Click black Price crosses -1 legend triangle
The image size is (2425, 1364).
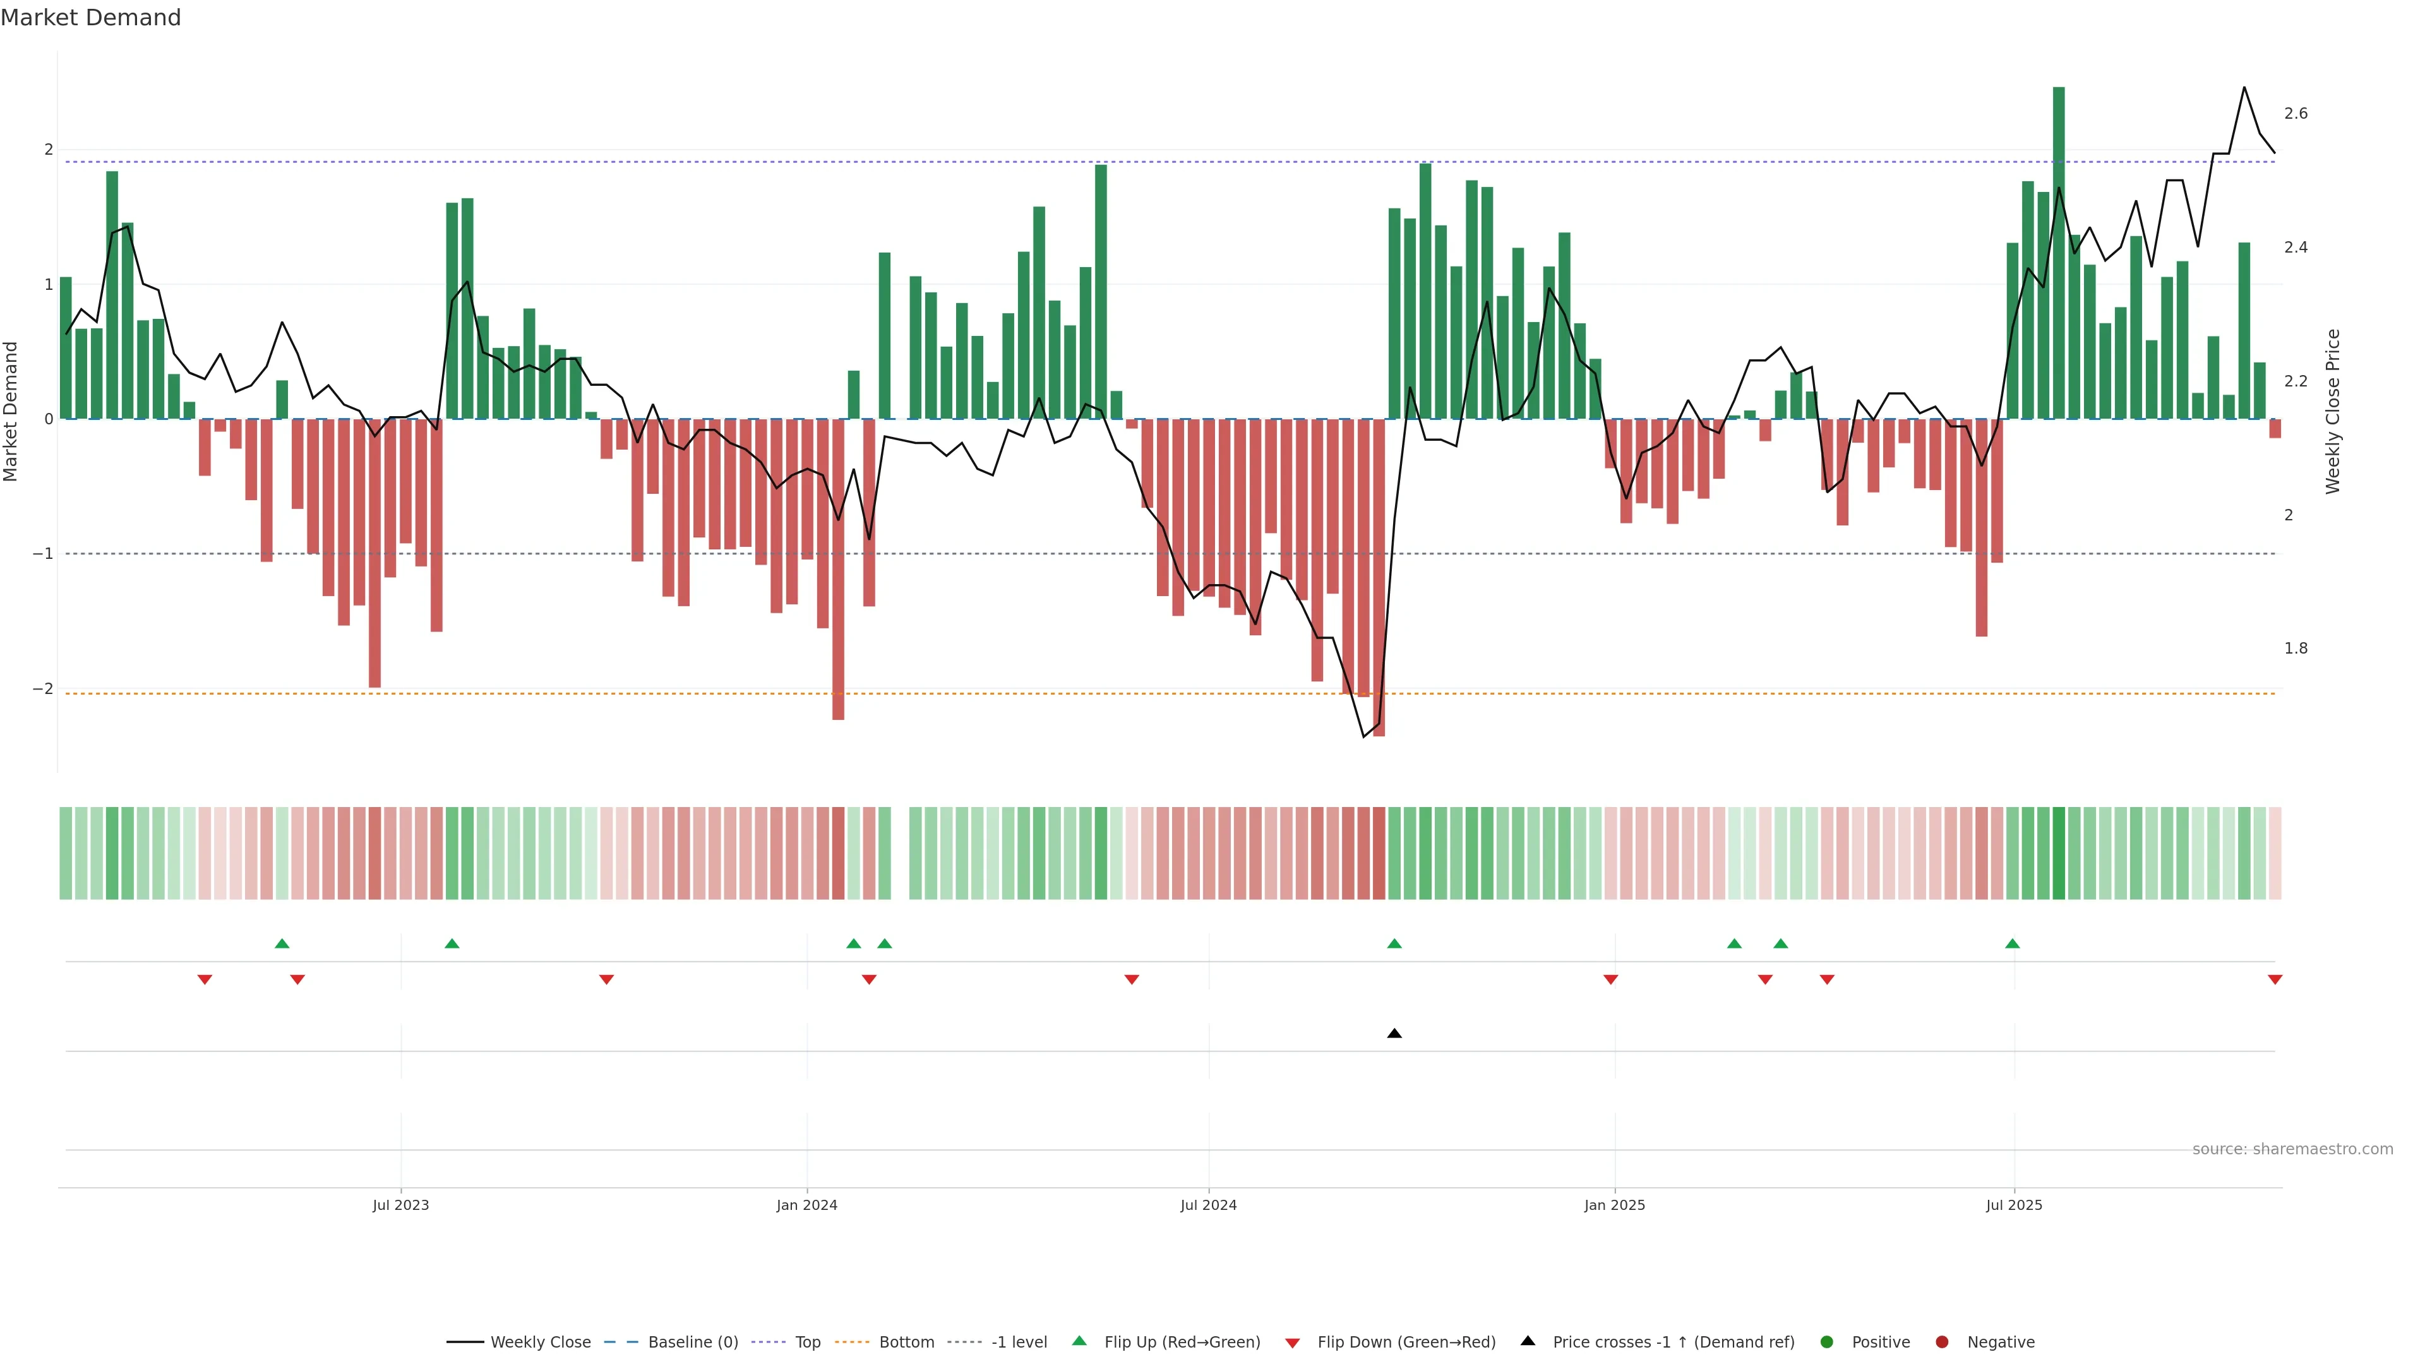click(x=1528, y=1341)
